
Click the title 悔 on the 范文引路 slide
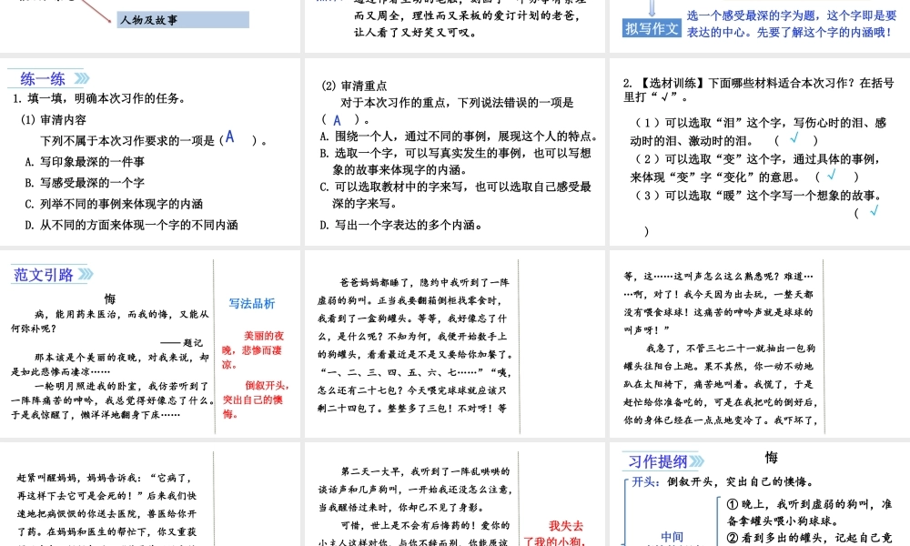pyautogui.click(x=110, y=298)
